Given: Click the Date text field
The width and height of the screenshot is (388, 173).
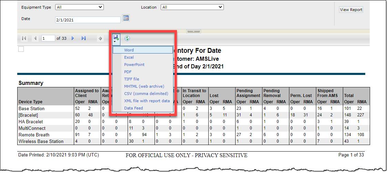Looking at the screenshot, I should coord(88,20).
